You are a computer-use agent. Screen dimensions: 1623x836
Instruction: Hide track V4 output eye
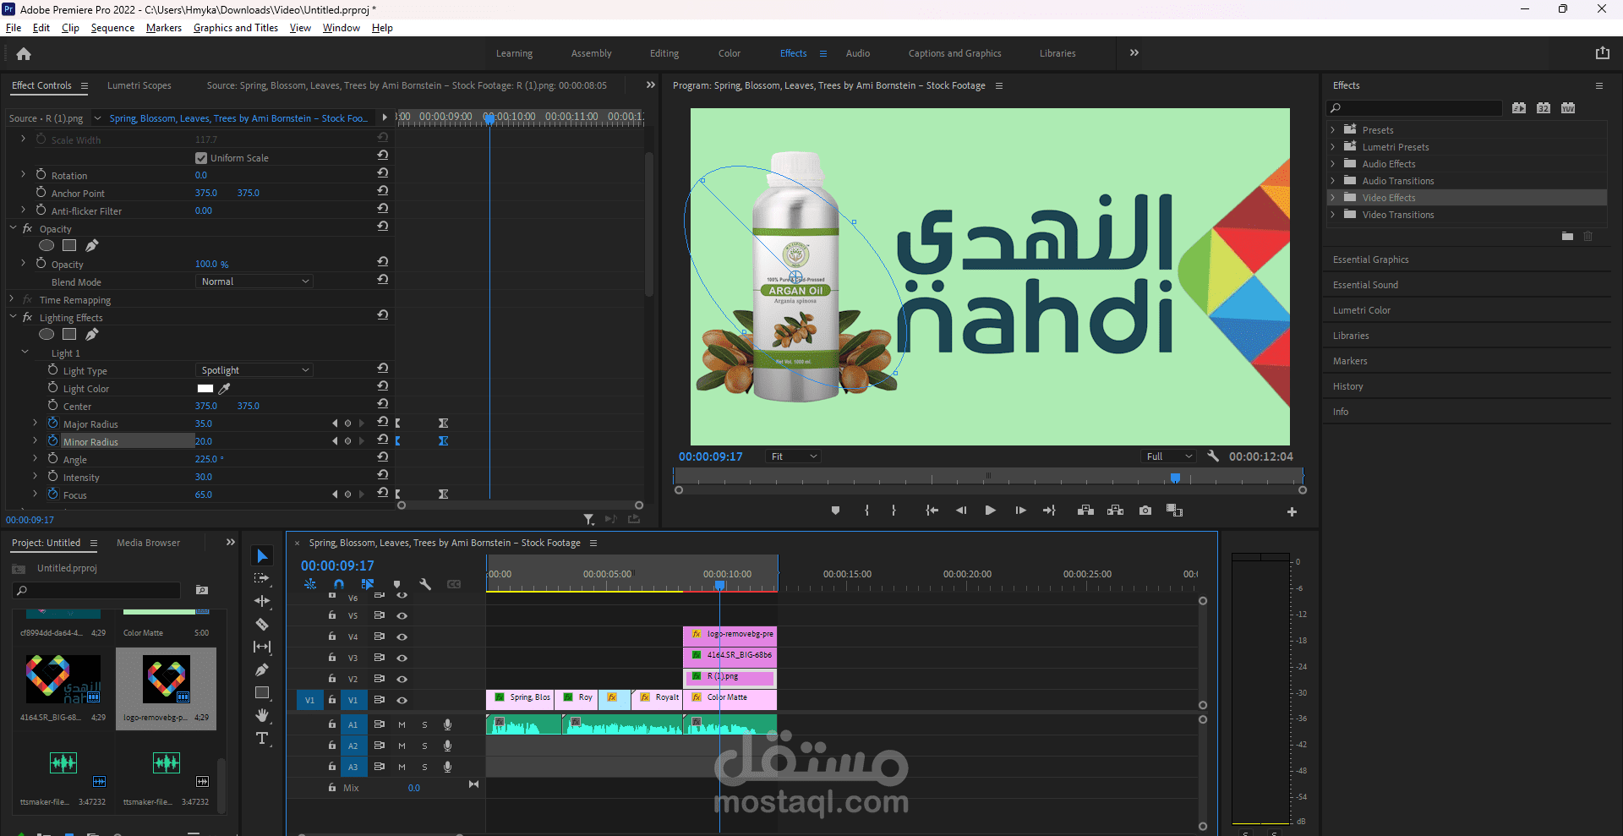point(402,637)
